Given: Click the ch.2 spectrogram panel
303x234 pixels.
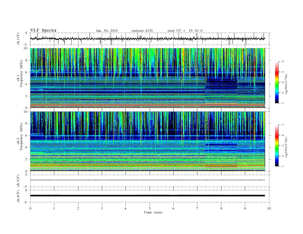Looking at the screenshot, I should (147, 141).
